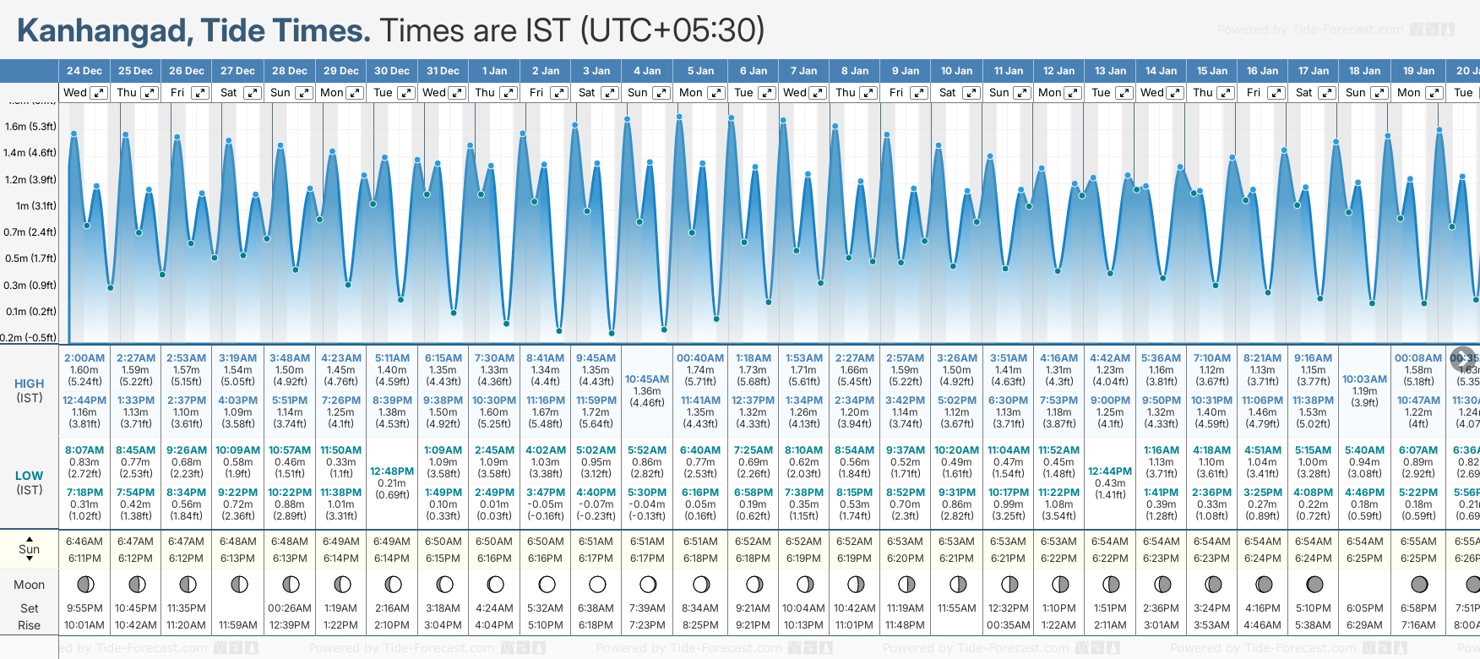Select the 10 Jan date header
The image size is (1480, 659).
[x=956, y=71]
